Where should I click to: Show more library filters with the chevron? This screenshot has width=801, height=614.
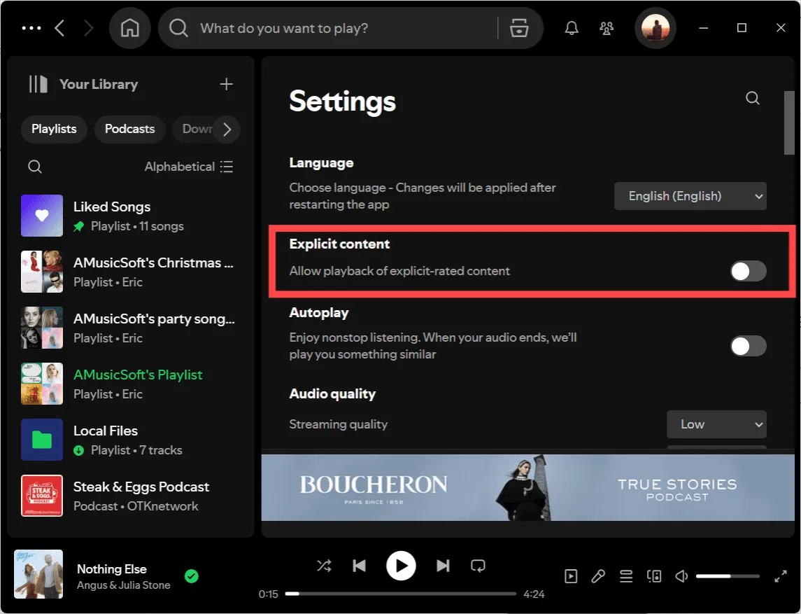point(227,129)
